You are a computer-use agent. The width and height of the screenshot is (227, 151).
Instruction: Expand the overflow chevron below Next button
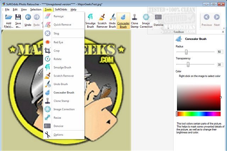pos(224,28)
